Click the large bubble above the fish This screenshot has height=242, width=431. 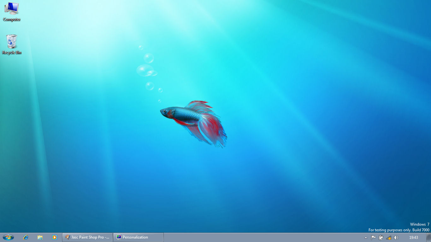(145, 70)
